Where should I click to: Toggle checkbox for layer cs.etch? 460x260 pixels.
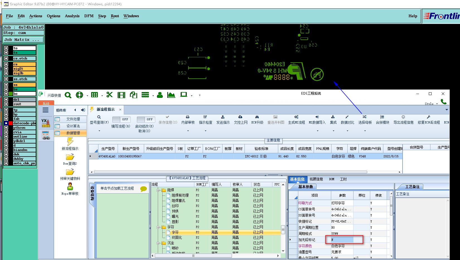pos(6,58)
